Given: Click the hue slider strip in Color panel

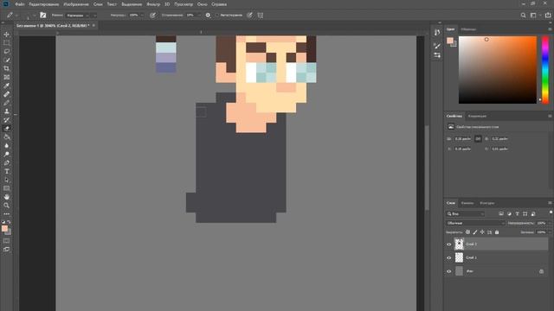Looking at the screenshot, I should coord(545,69).
